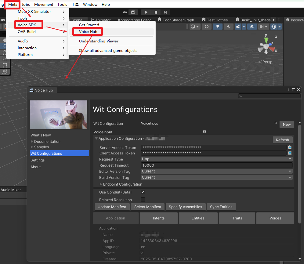Click the Play button in the toolbar

(146, 12)
